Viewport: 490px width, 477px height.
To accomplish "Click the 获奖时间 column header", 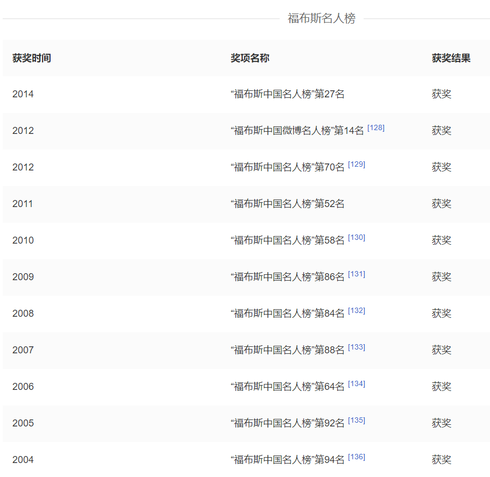I will click(x=32, y=58).
